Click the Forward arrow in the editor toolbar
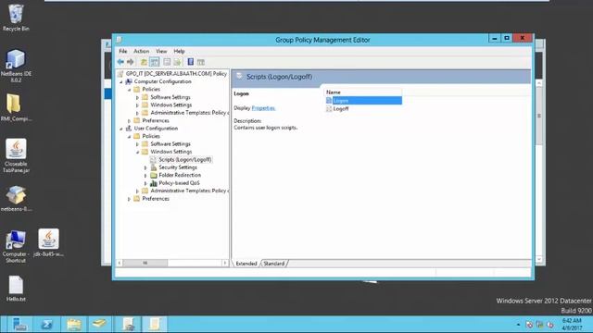593x333 pixels. [131, 62]
